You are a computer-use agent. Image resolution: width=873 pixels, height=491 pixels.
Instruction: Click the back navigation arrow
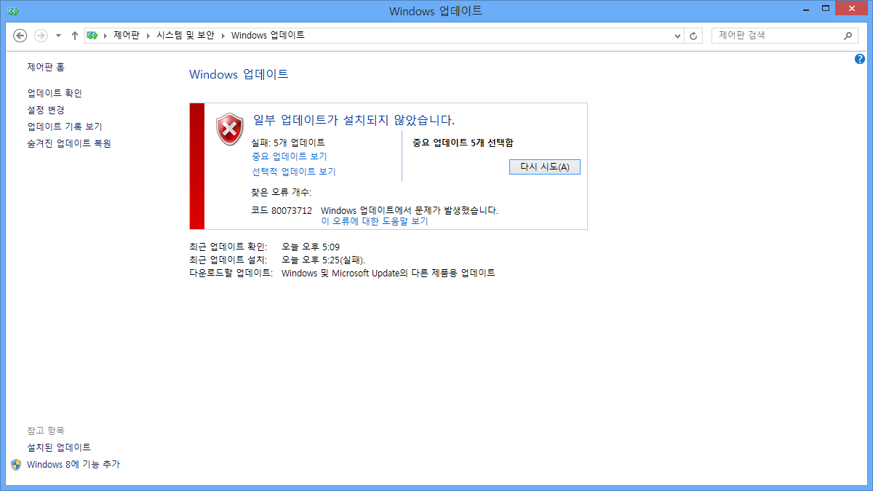[x=20, y=36]
